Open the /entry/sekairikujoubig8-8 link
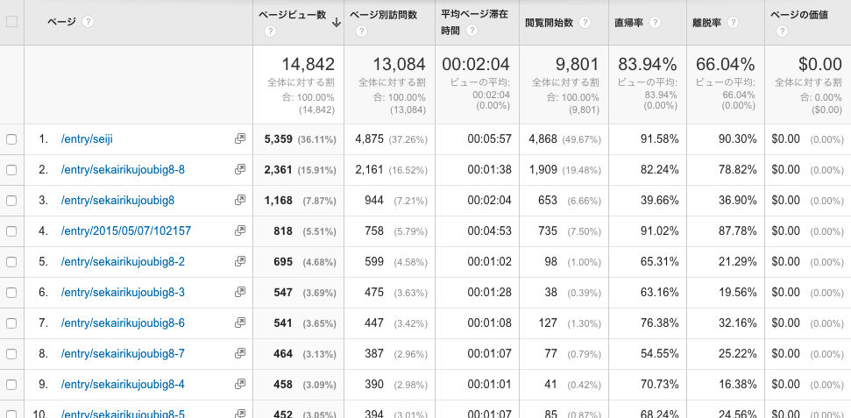 tap(123, 170)
